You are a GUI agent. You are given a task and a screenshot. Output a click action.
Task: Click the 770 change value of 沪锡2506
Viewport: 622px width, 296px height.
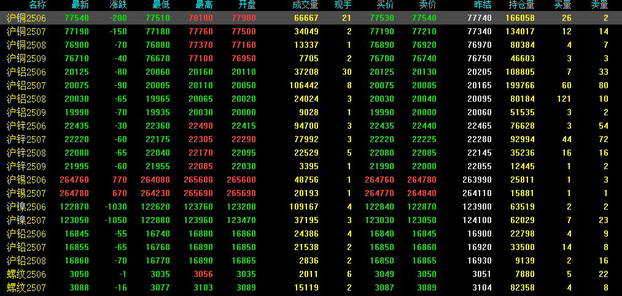(119, 180)
